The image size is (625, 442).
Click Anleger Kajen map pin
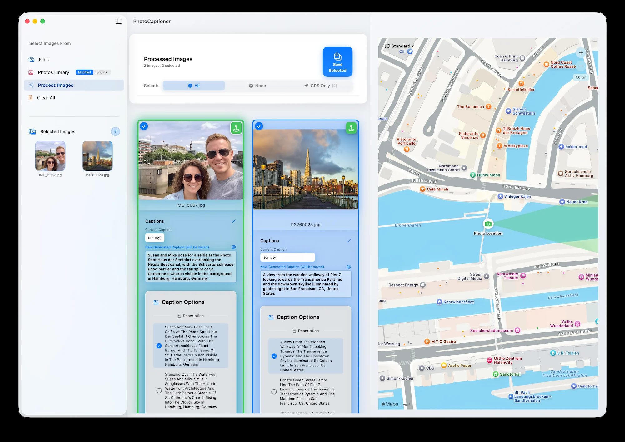500,196
